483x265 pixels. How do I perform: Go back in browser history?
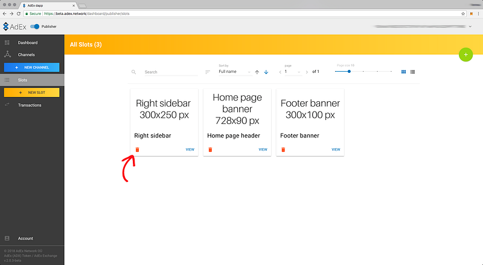(x=4, y=13)
